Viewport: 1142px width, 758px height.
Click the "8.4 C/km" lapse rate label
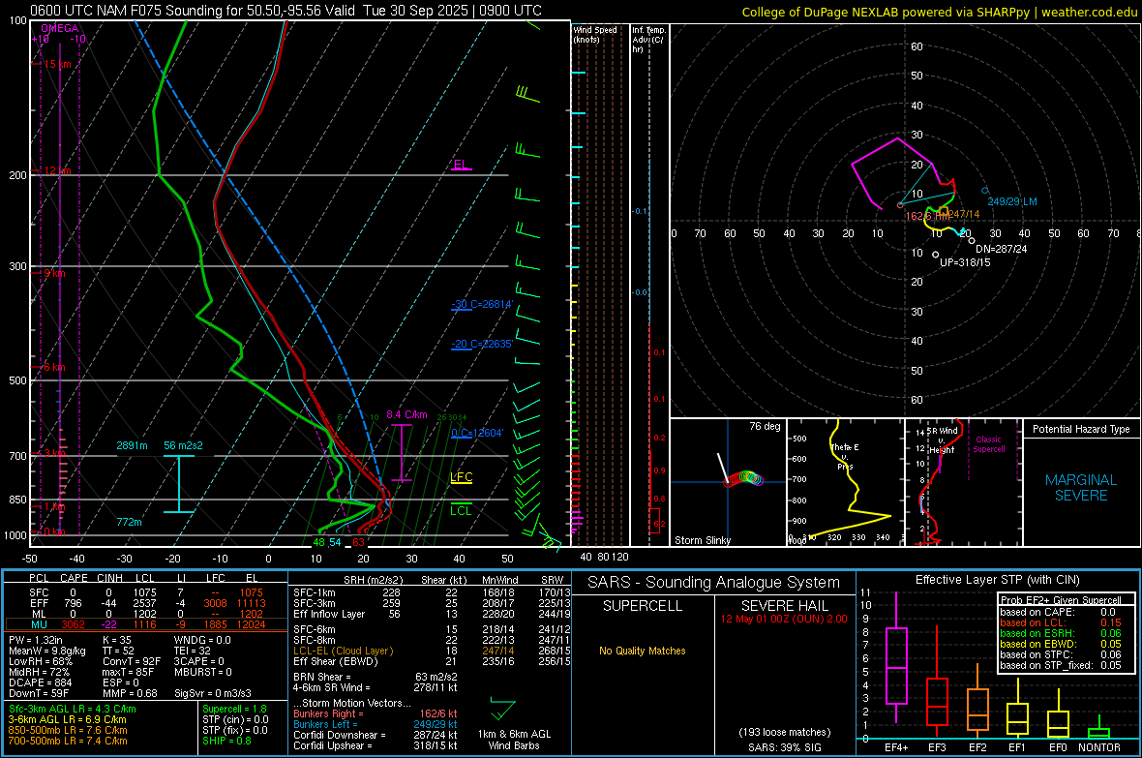[406, 414]
